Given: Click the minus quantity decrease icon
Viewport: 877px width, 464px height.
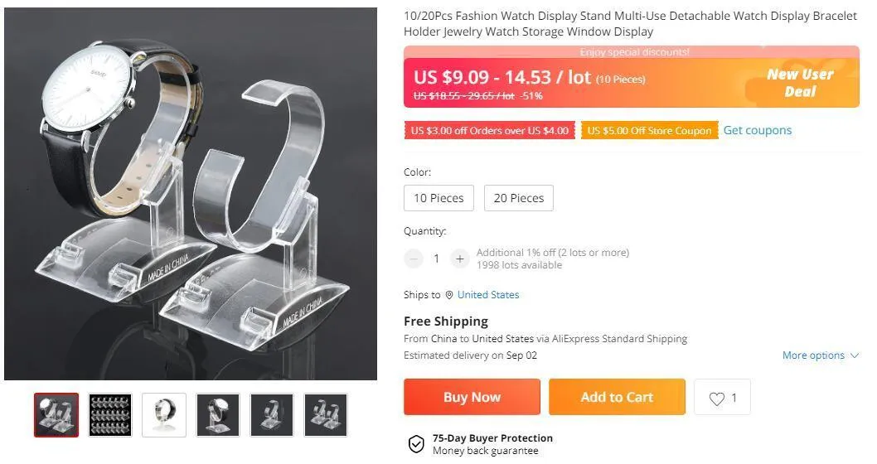Looking at the screenshot, I should pyautogui.click(x=414, y=259).
